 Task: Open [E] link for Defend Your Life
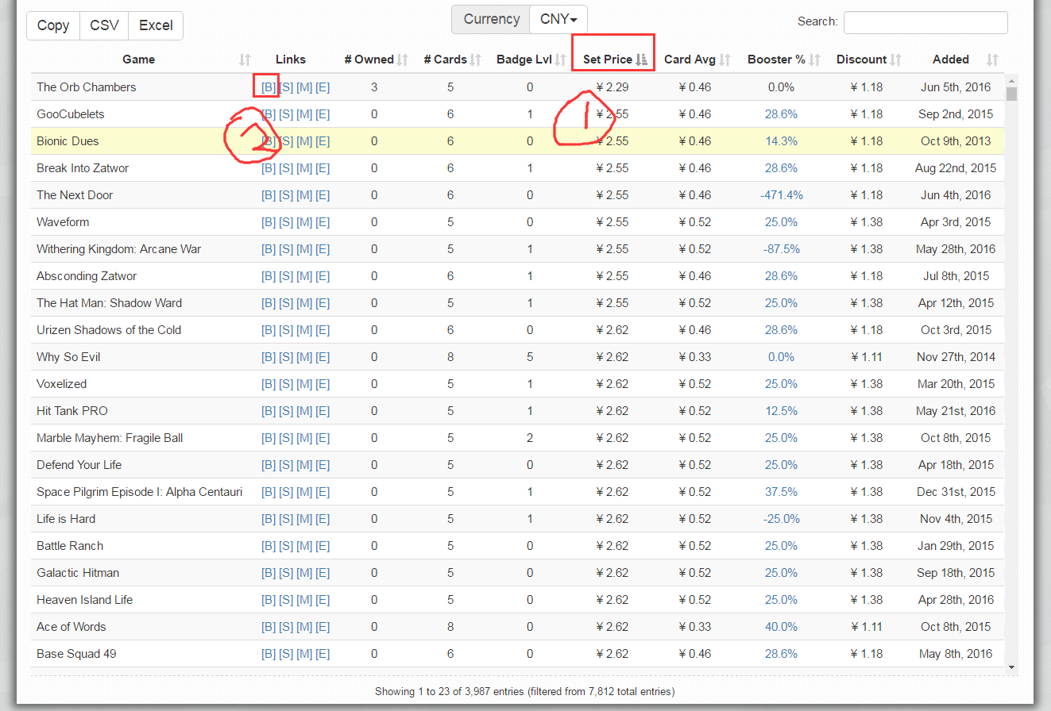pos(323,465)
